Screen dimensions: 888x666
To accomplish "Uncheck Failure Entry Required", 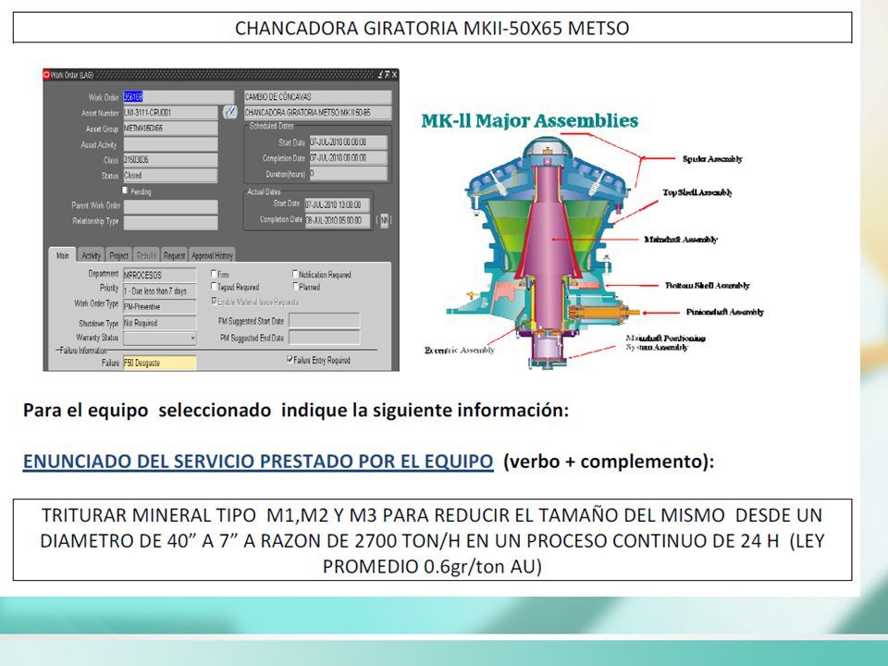I will click(290, 359).
